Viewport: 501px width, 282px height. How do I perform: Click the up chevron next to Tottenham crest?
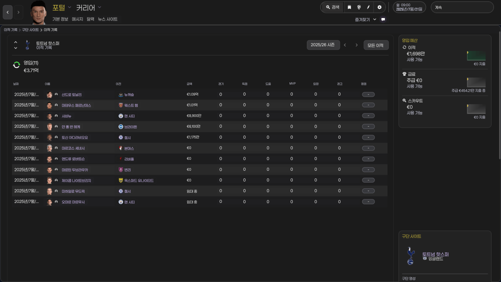pos(16,42)
